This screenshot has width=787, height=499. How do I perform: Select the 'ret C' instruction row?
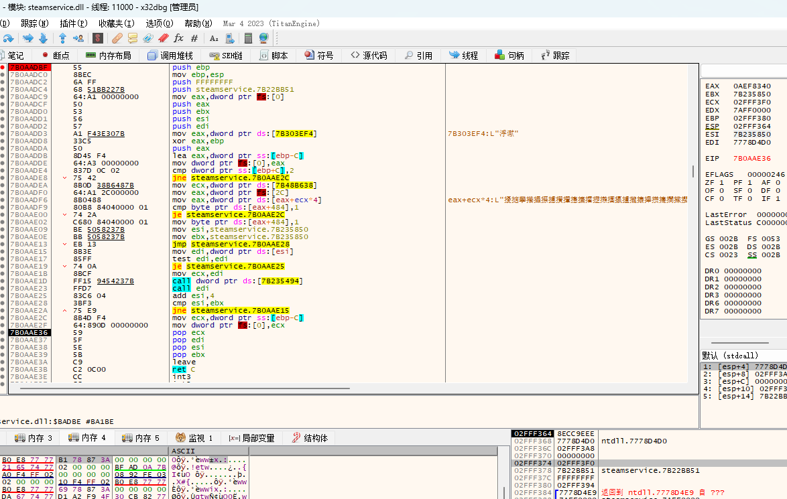click(x=184, y=369)
